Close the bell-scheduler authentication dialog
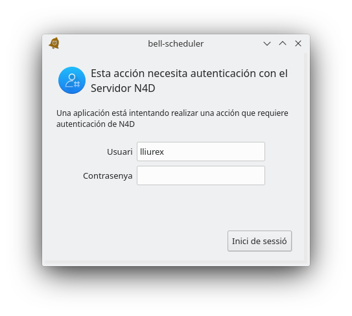The image size is (352, 316). pos(298,43)
